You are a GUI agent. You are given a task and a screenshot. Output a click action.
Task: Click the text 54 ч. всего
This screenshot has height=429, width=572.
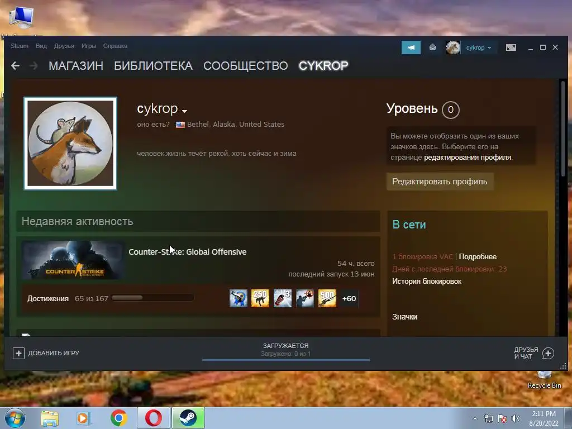tap(356, 264)
